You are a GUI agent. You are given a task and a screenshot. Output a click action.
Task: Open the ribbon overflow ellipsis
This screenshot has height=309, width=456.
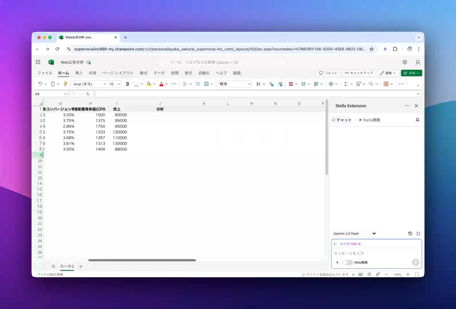coord(401,84)
